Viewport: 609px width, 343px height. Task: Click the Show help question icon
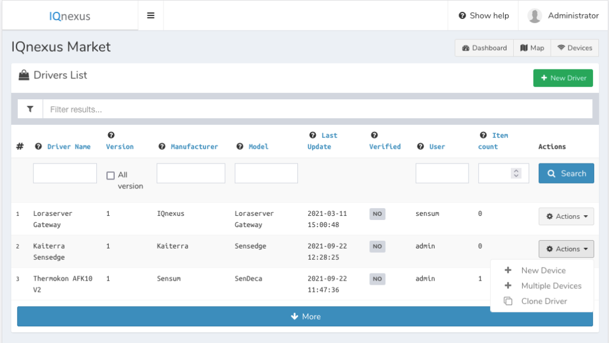pos(462,15)
